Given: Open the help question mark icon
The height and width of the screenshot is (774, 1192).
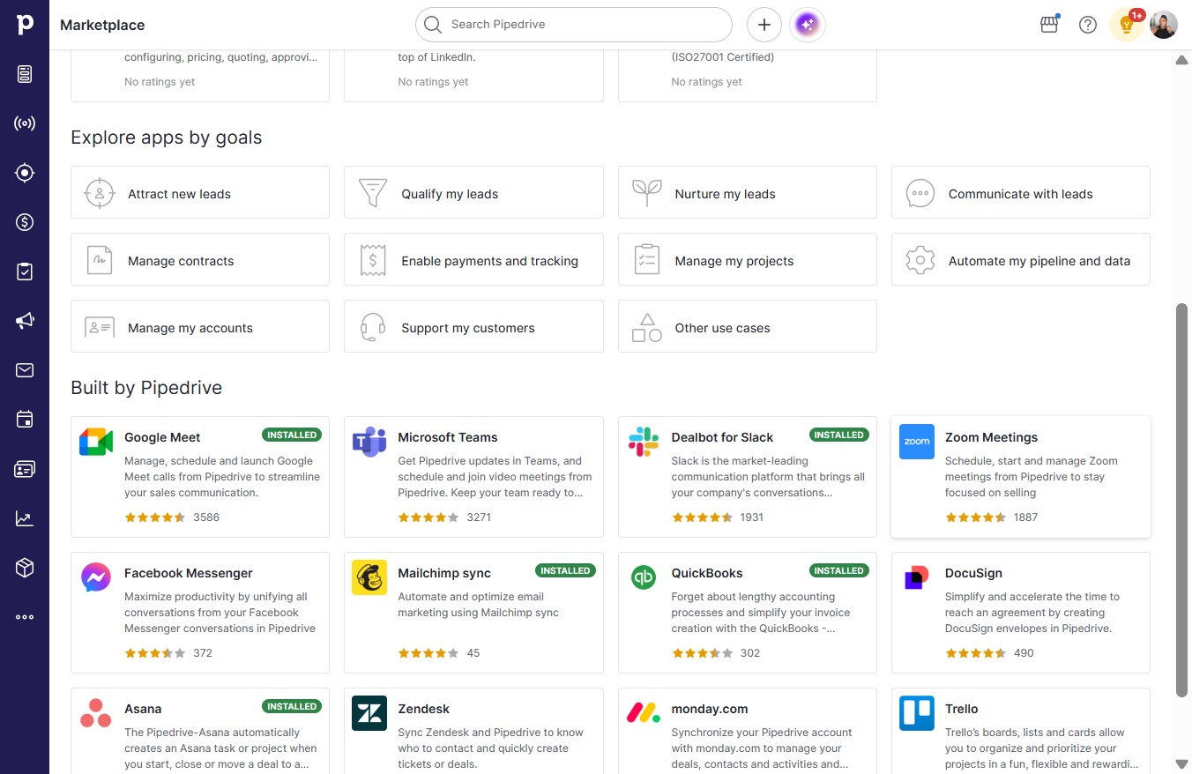Looking at the screenshot, I should tap(1088, 25).
